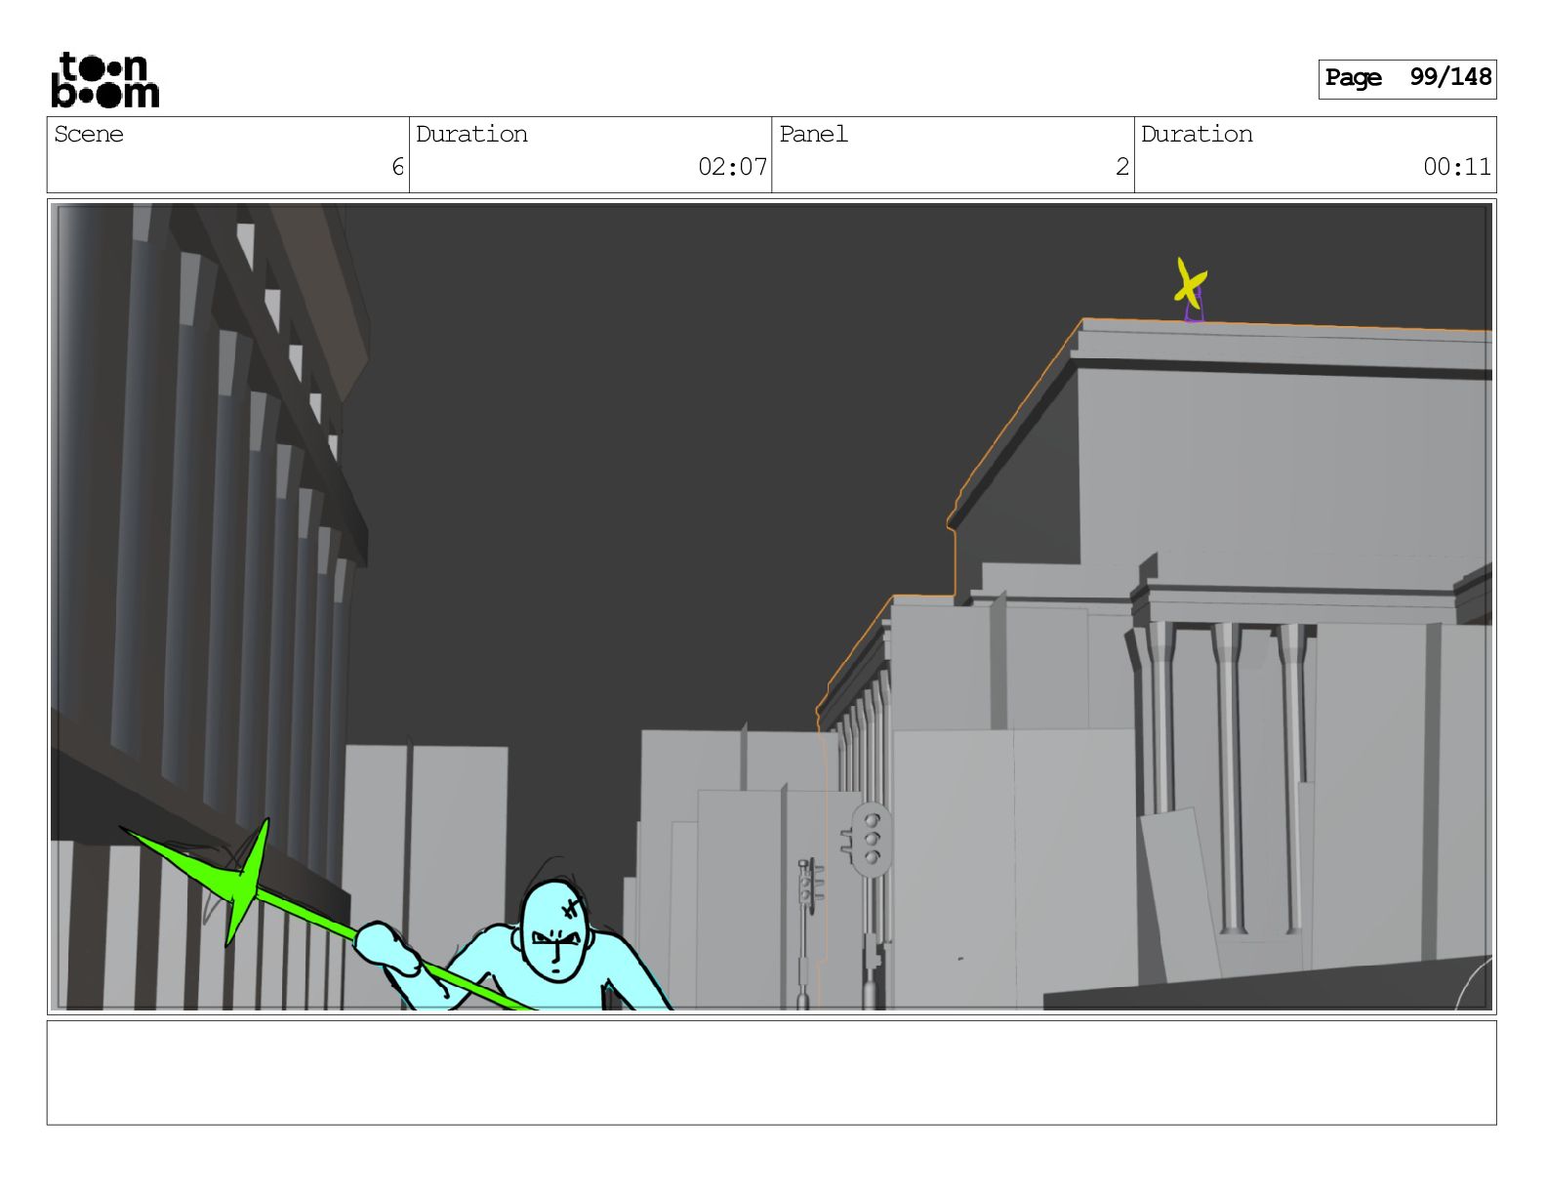The image size is (1546, 1195).
Task: Click the Toon Boom logo
Action: pos(105,80)
